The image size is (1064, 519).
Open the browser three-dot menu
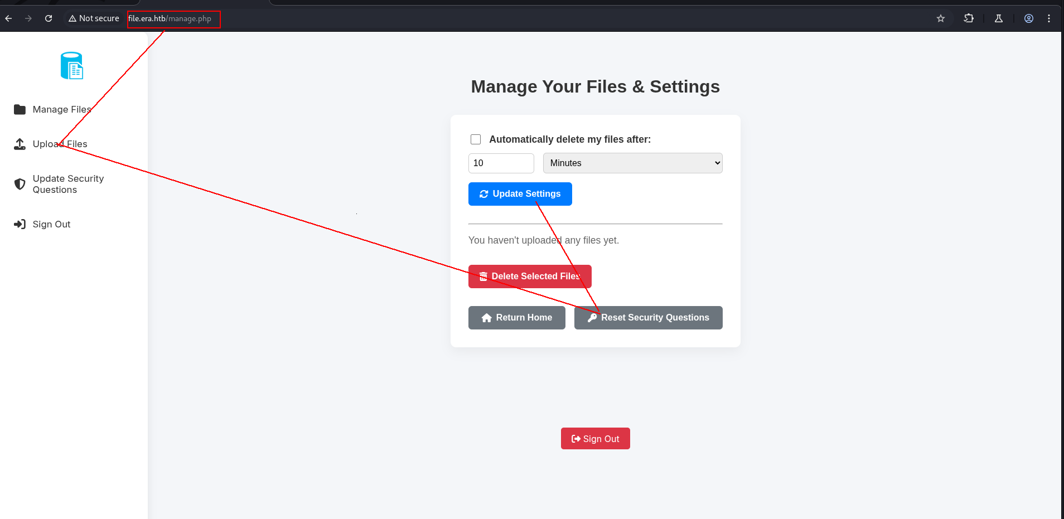1049,18
